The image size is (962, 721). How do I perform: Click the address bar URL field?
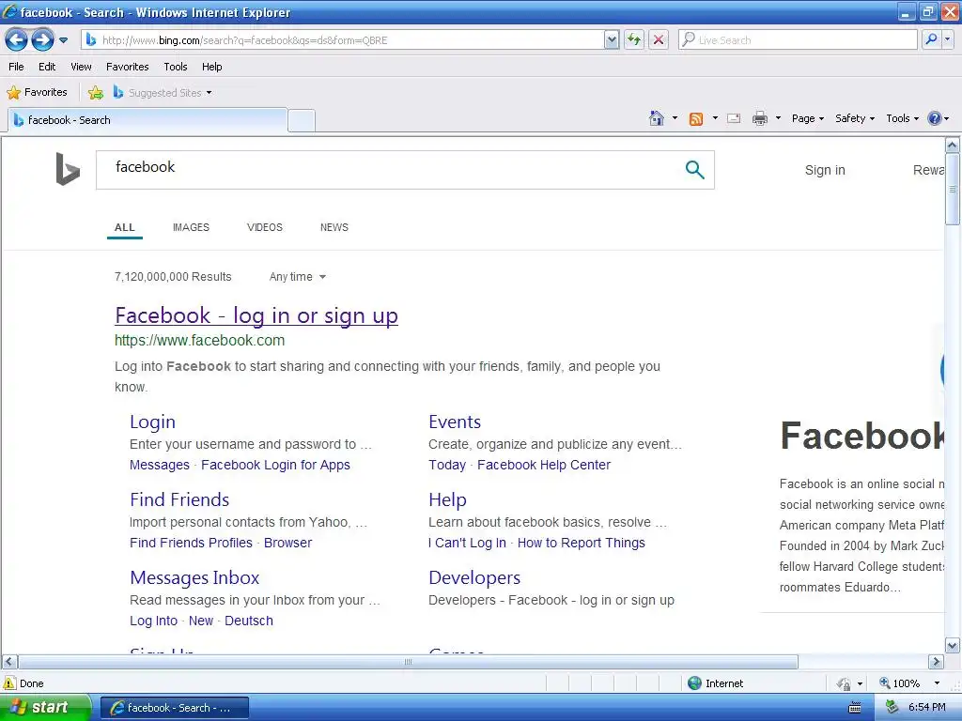click(342, 40)
